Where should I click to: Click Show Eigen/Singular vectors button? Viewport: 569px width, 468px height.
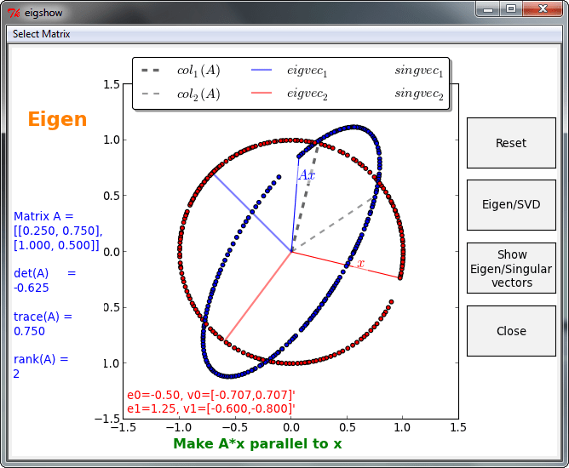coord(511,268)
